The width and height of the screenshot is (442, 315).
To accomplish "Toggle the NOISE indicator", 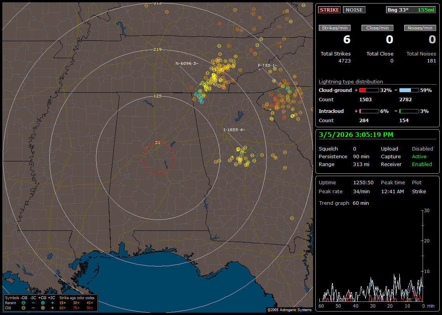I will coord(354,10).
